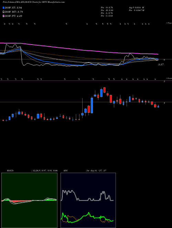Image resolution: width=172 pixels, height=228 pixels.
Task: Select the 'DOW PT: 4.49' legend label
Action: point(13,16)
